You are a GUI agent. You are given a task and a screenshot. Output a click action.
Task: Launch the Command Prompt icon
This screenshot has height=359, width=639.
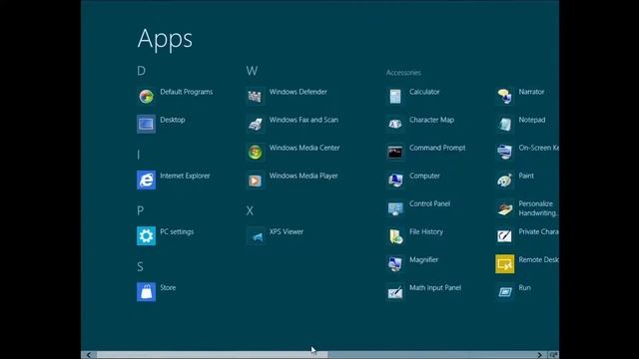(395, 153)
